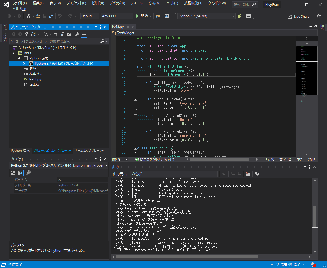Open the output source デバッグ dropdown
The image size is (327, 268).
[x=174, y=174]
